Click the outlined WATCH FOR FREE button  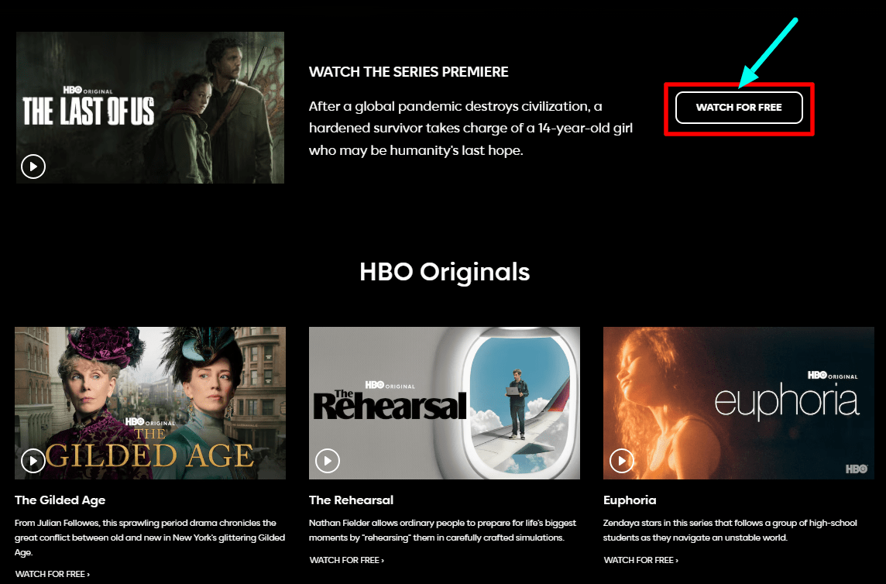tap(739, 108)
